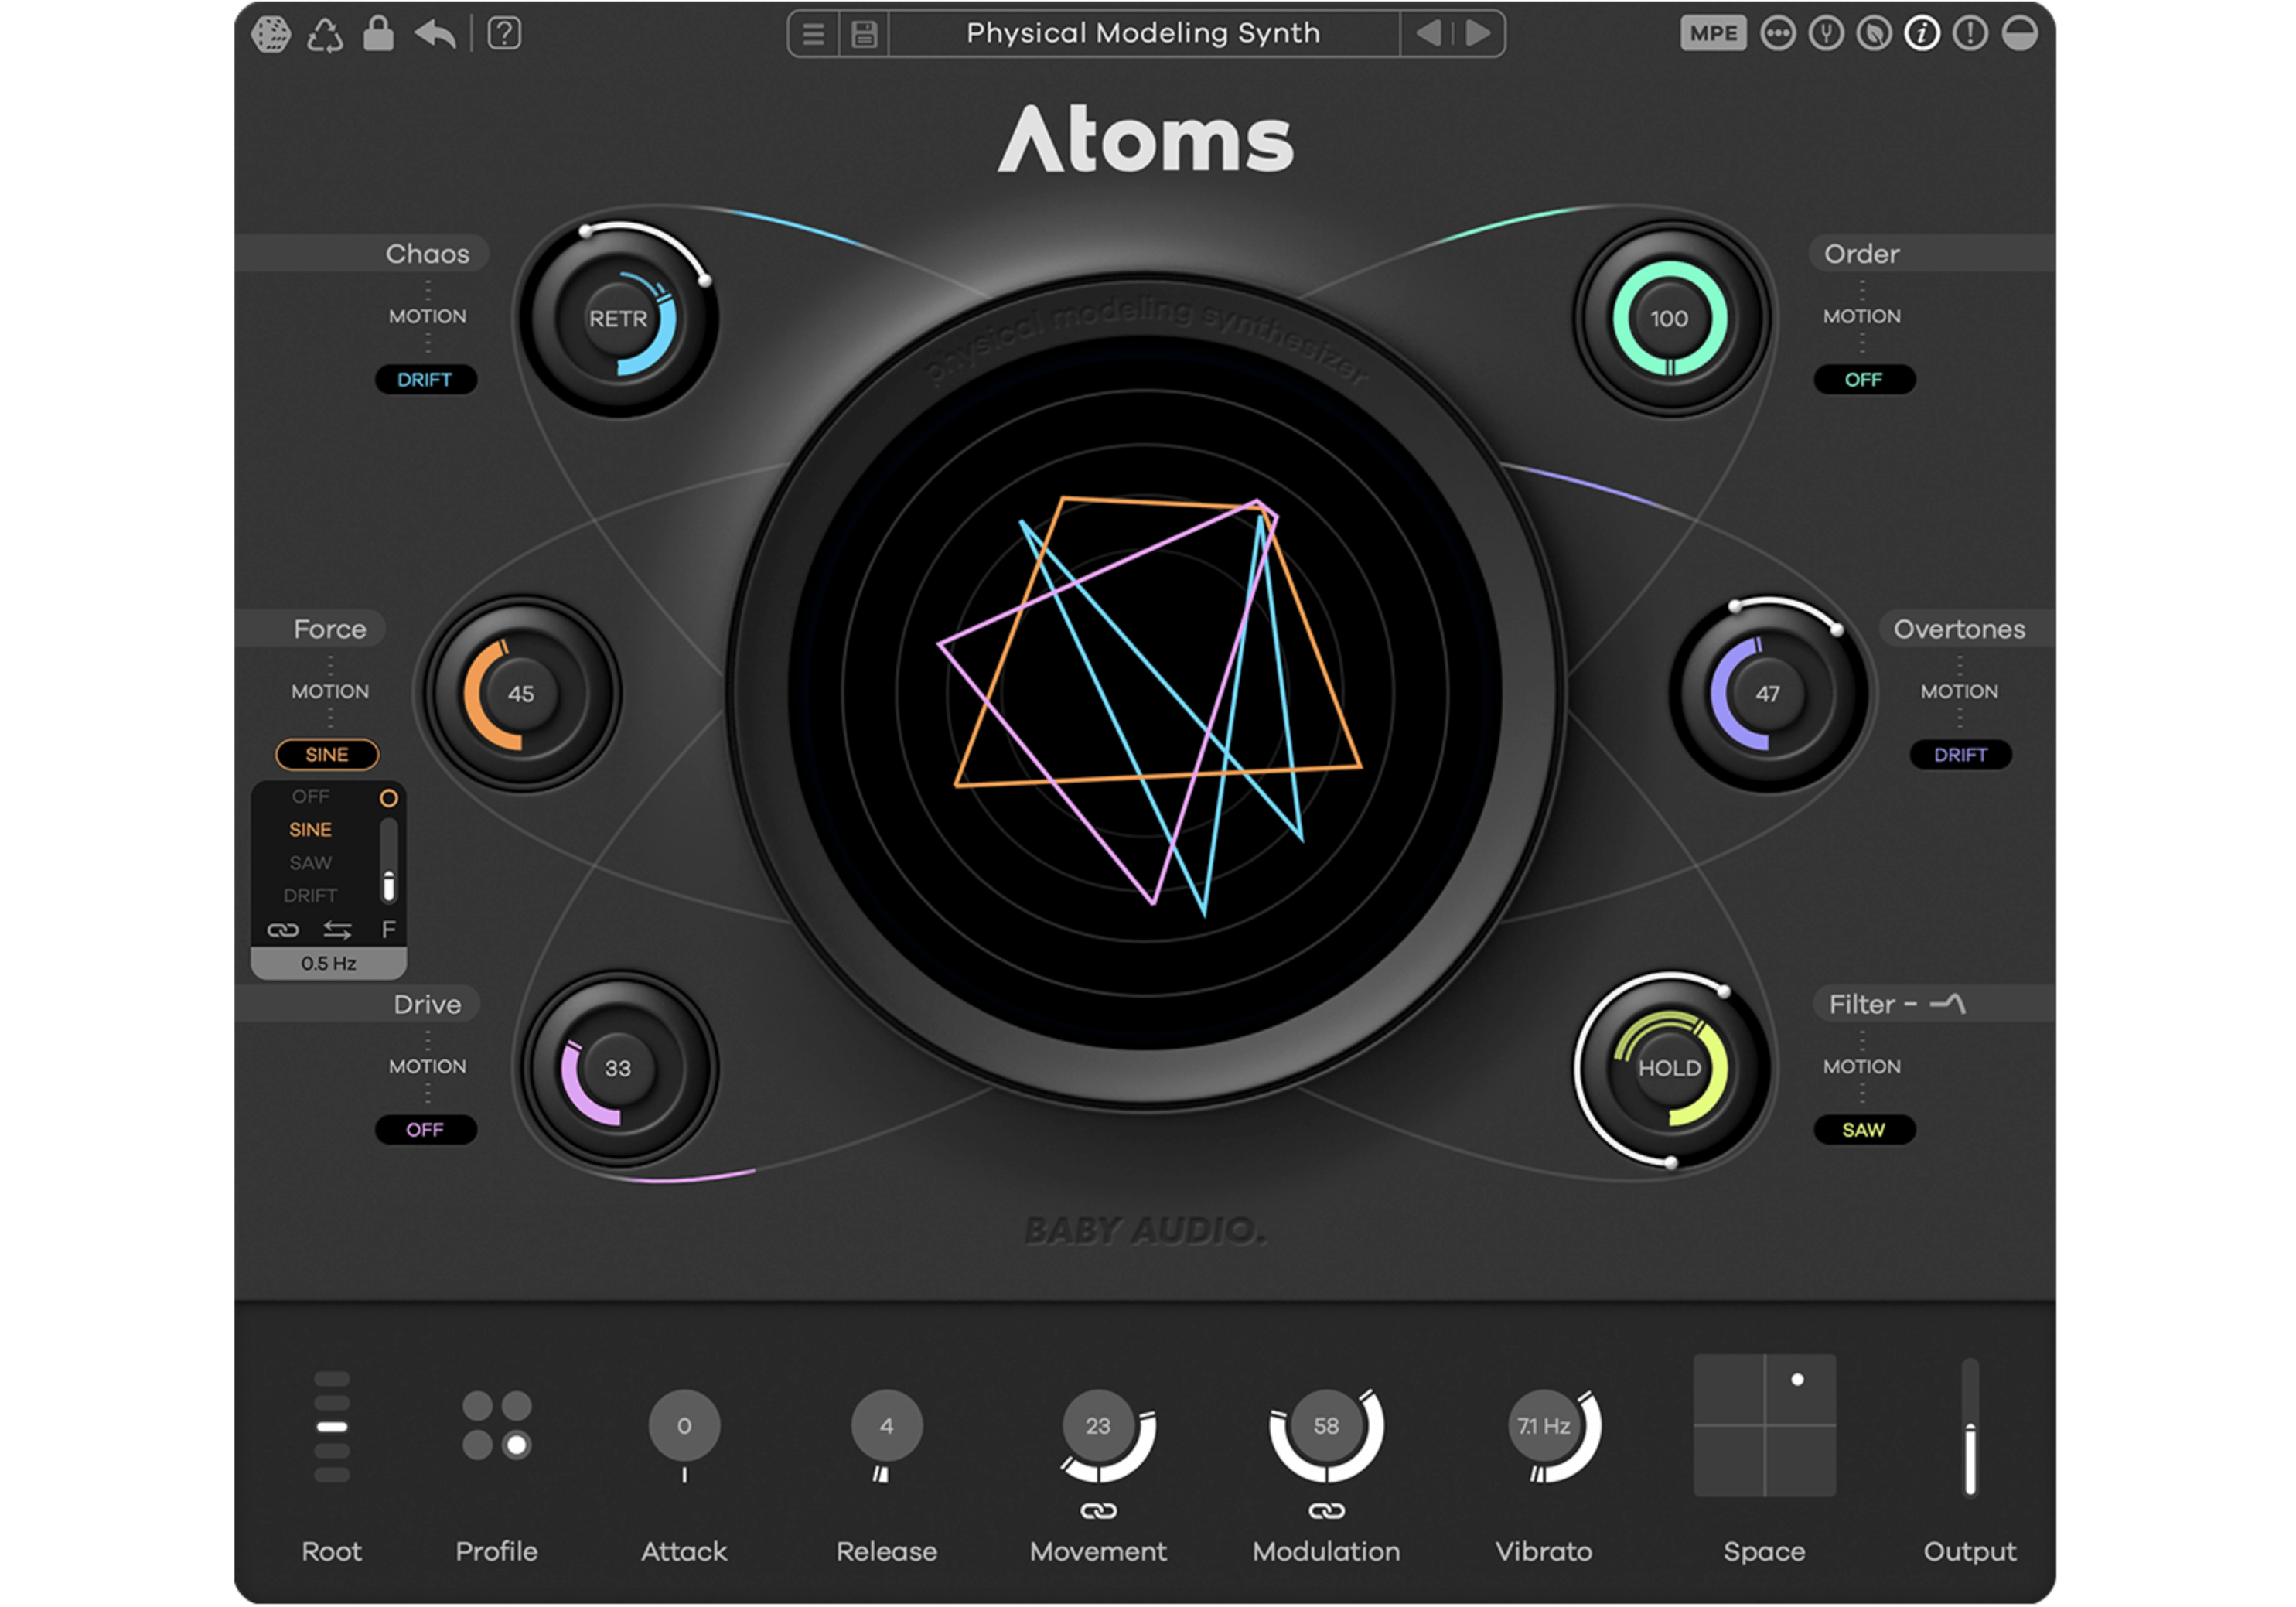Click the leaf eco mode icon
Image resolution: width=2296 pixels, height=1607 pixels.
click(x=1875, y=33)
